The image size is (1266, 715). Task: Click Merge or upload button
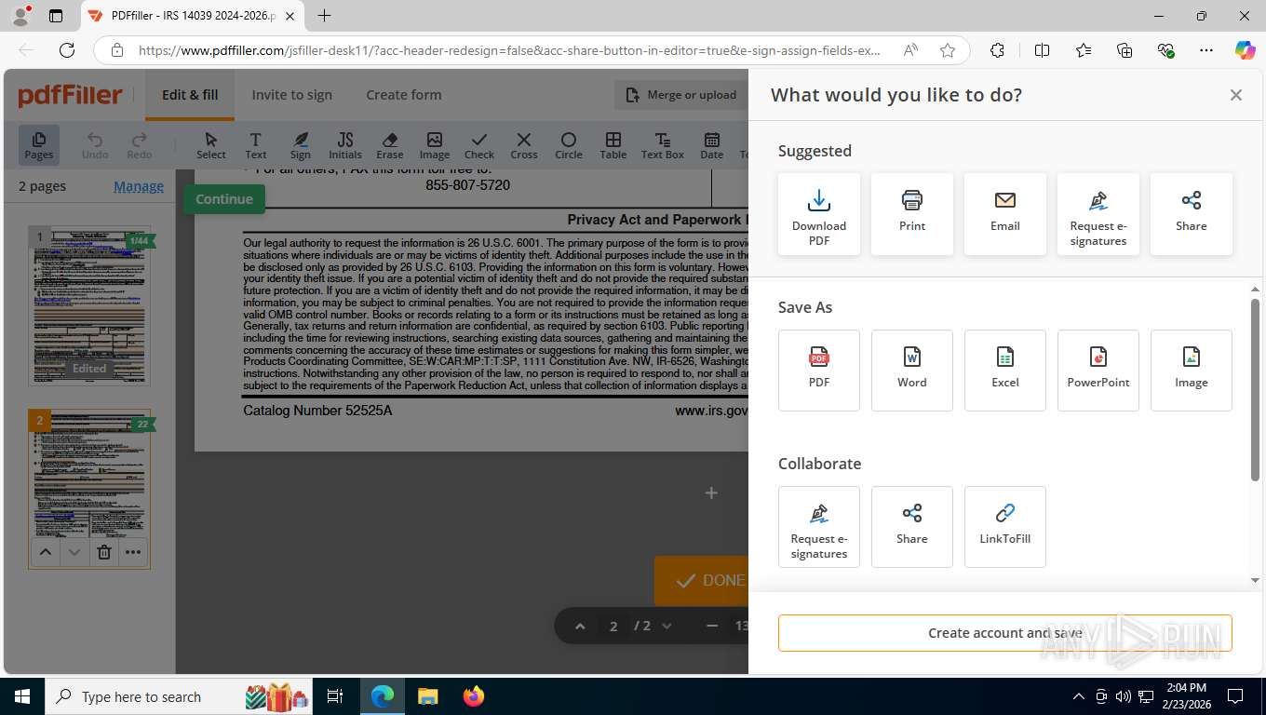click(x=681, y=95)
